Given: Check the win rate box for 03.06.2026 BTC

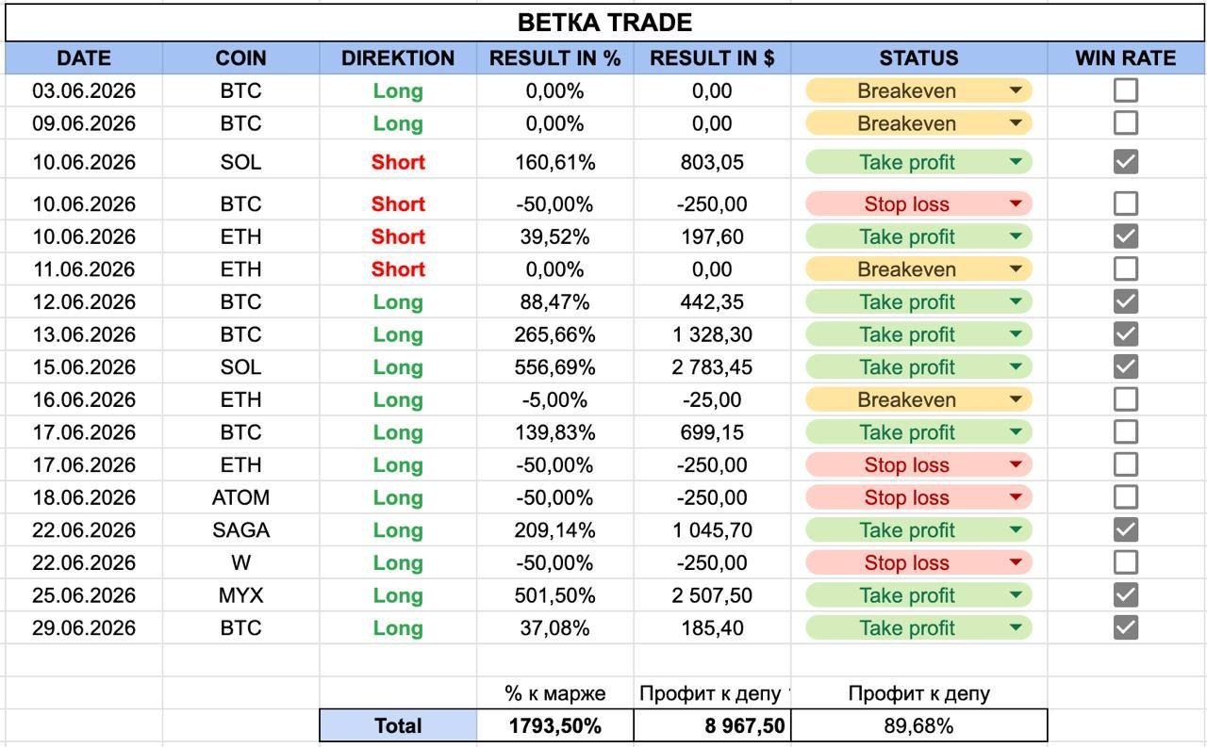Looking at the screenshot, I should click(x=1125, y=90).
